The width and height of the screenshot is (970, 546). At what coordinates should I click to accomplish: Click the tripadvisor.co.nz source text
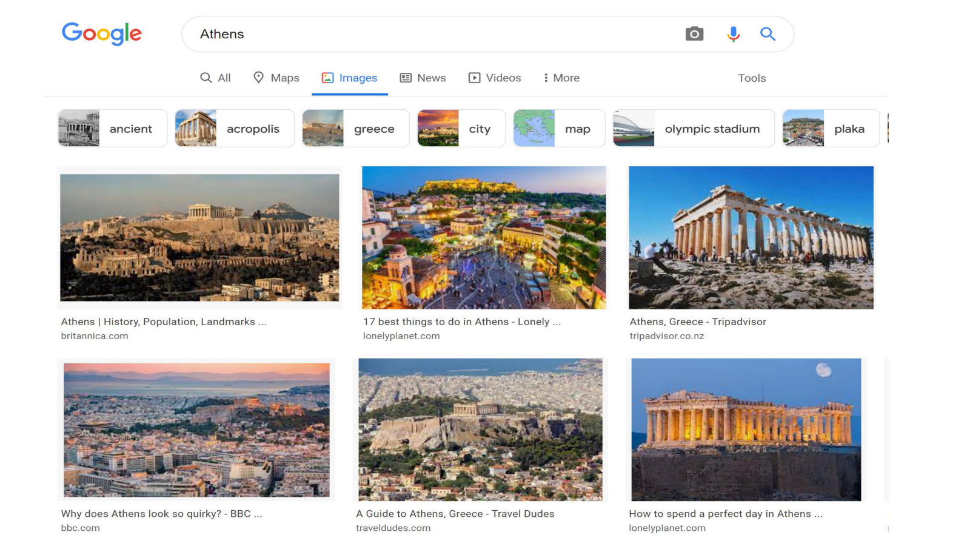pos(667,336)
